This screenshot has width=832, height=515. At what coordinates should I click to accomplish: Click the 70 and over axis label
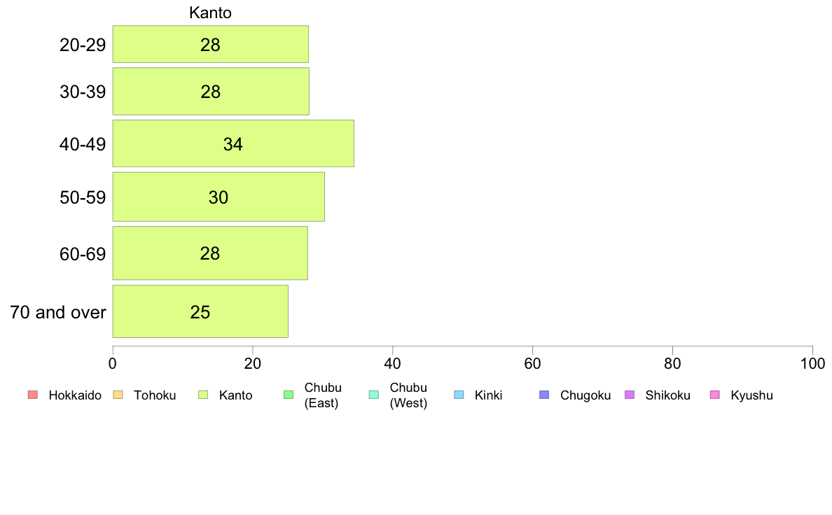point(58,312)
